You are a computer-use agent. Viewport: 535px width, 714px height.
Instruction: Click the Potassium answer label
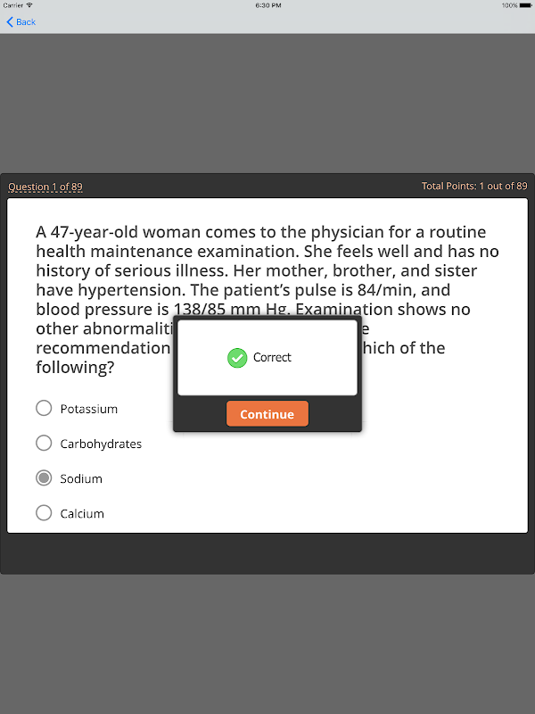(88, 409)
